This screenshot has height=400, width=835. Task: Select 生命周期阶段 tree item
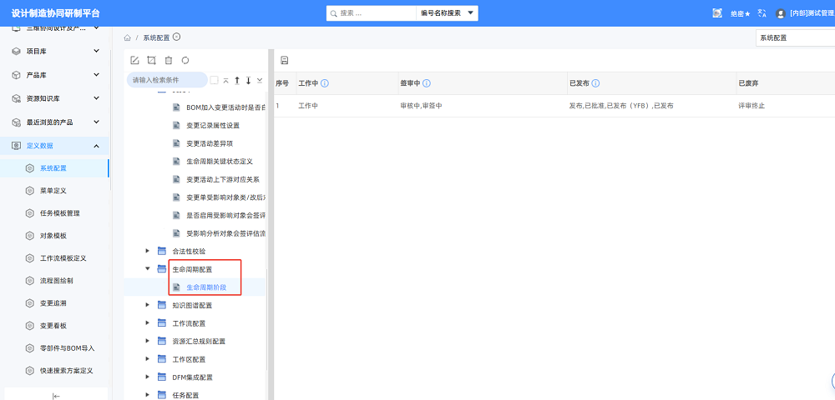click(206, 287)
